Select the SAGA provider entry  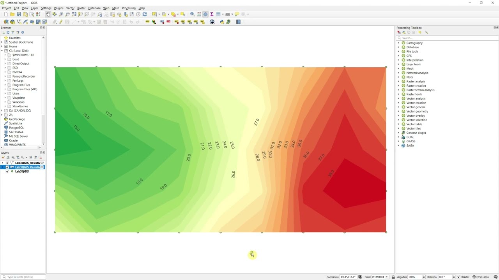[x=410, y=145]
